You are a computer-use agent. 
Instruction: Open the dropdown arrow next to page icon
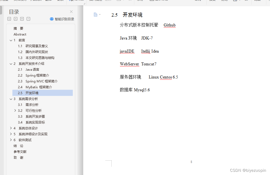coord(100,15)
